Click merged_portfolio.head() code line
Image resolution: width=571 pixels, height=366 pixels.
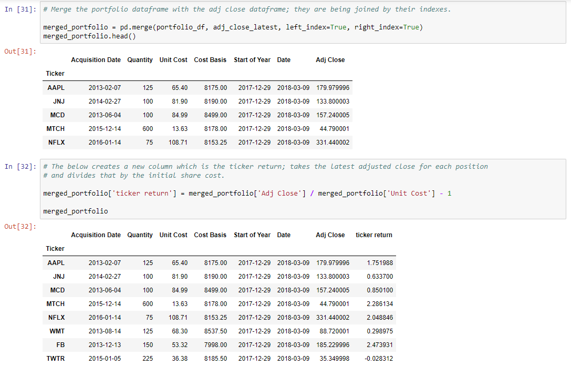pyautogui.click(x=89, y=36)
